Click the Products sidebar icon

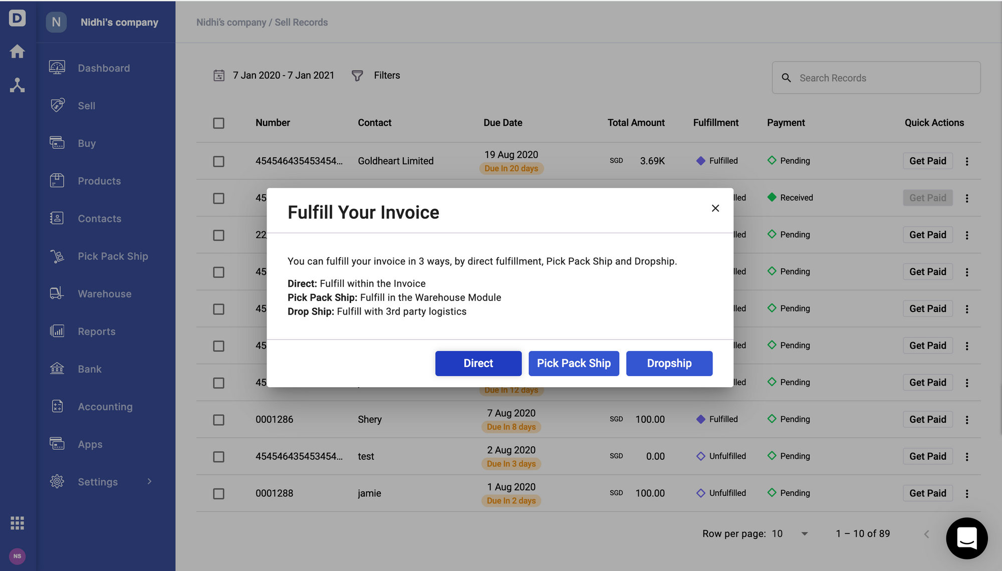point(57,182)
